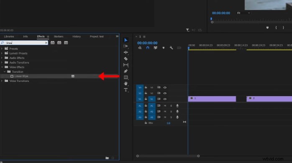
Task: Select the Rectangle tool
Action: (x=126, y=77)
